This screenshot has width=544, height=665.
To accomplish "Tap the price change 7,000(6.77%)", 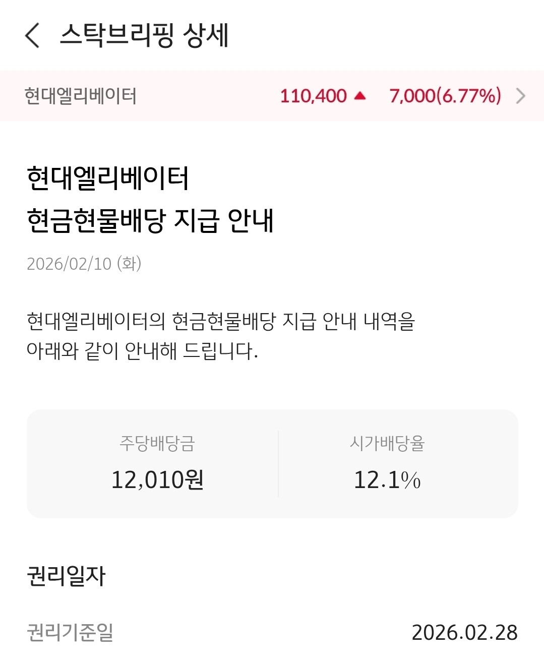I will [x=445, y=96].
